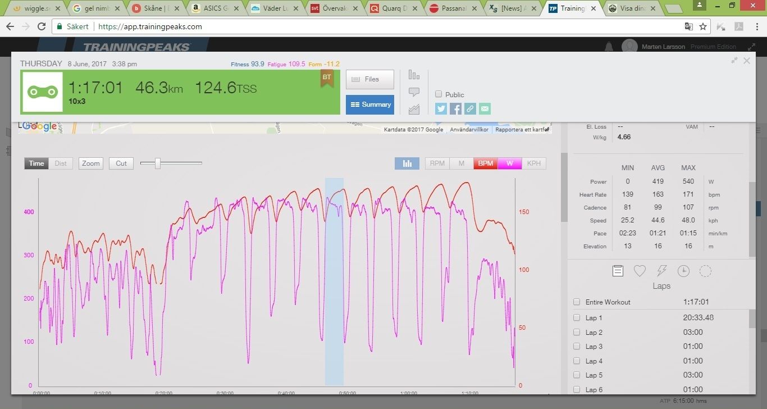Image resolution: width=767 pixels, height=409 pixels.
Task: Show the RPM cadence series
Action: point(437,163)
